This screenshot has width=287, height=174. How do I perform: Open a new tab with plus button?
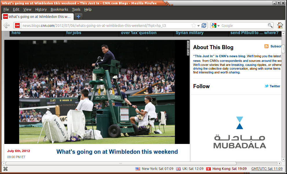[x=78, y=16]
